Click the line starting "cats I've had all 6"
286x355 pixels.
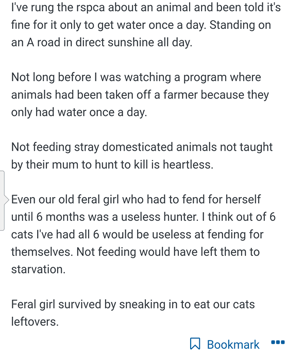tap(137, 234)
